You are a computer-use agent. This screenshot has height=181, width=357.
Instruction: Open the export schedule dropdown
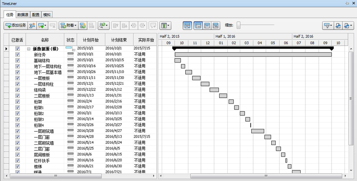tap(348, 26)
